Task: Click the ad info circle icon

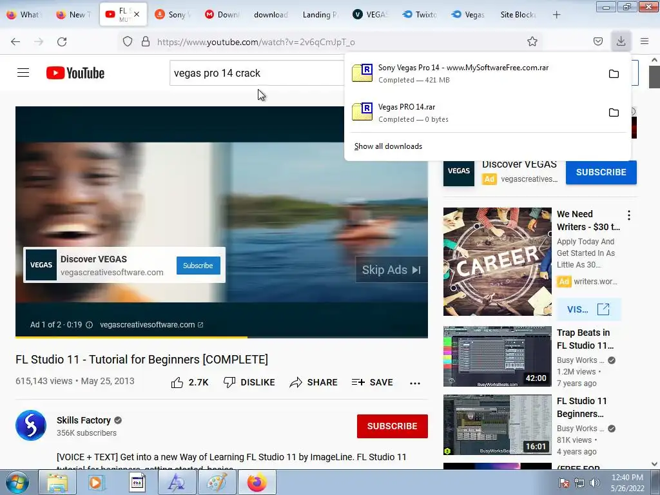Action: pos(89,325)
